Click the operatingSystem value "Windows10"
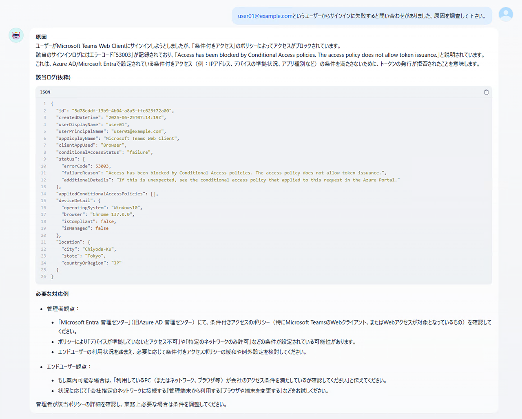522x419 pixels. coord(126,207)
